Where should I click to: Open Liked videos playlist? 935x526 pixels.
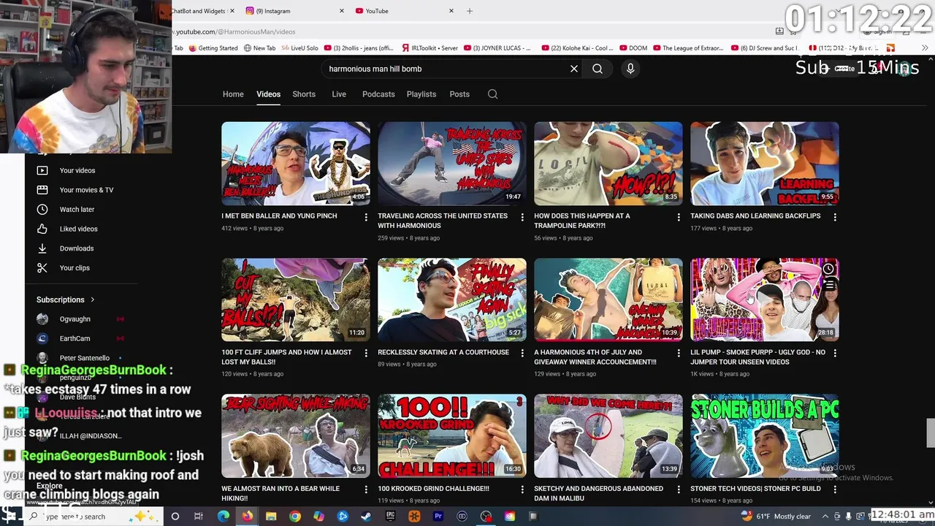(x=78, y=229)
